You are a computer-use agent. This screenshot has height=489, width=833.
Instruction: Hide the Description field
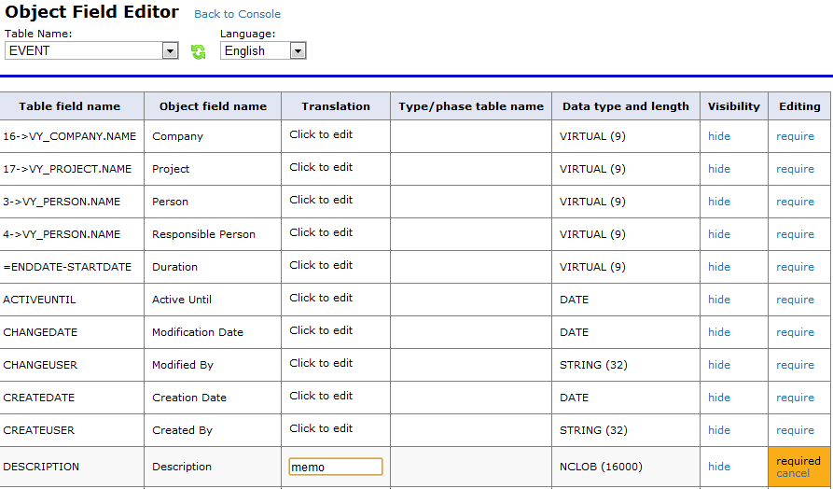719,467
